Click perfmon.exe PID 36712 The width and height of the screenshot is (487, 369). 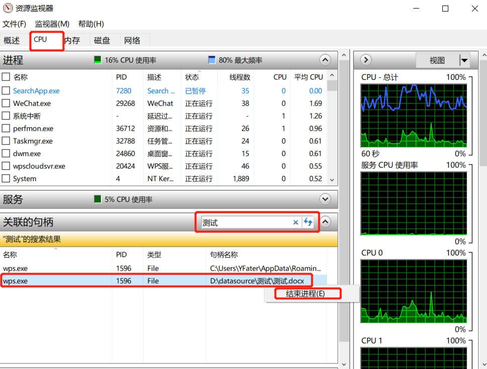[x=126, y=129]
